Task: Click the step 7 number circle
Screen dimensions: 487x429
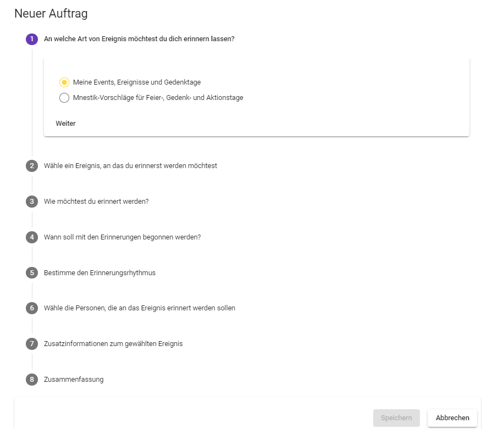Action: 32,344
